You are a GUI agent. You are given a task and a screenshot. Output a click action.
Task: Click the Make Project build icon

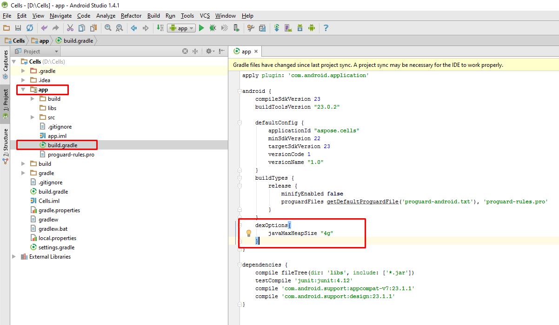pyautogui.click(x=160, y=28)
